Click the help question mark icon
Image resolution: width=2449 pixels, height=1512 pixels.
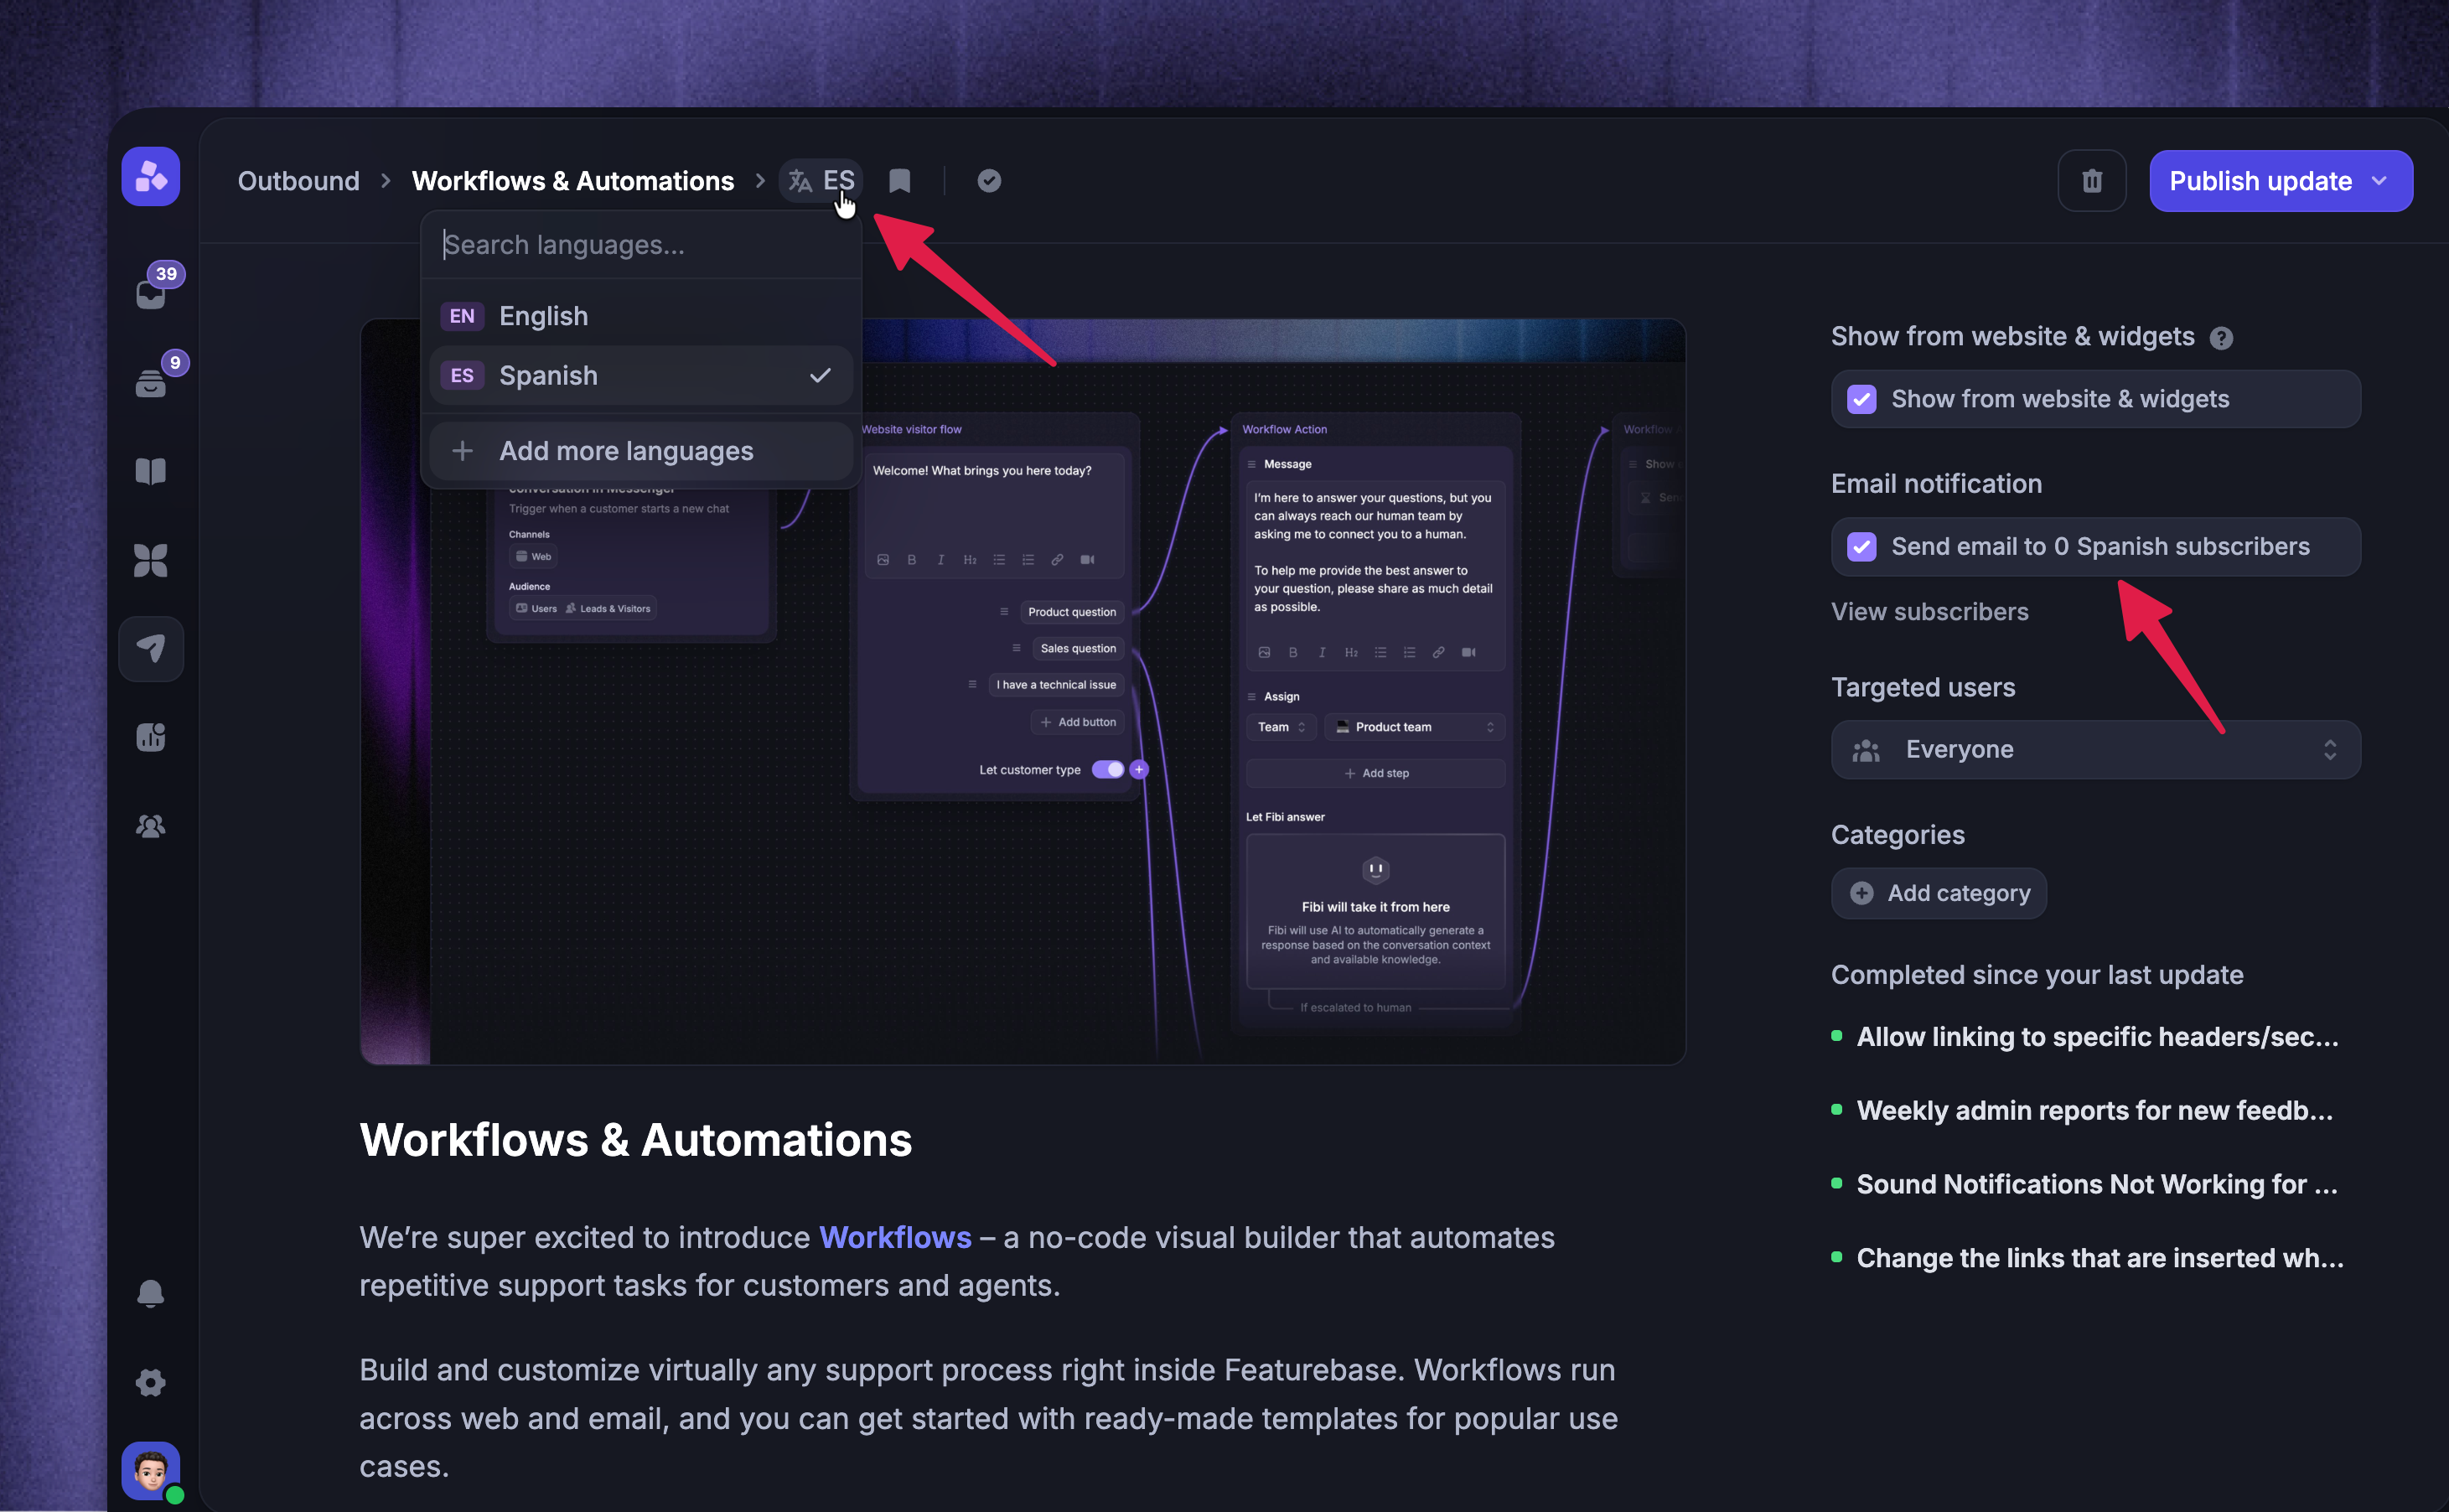click(2221, 338)
